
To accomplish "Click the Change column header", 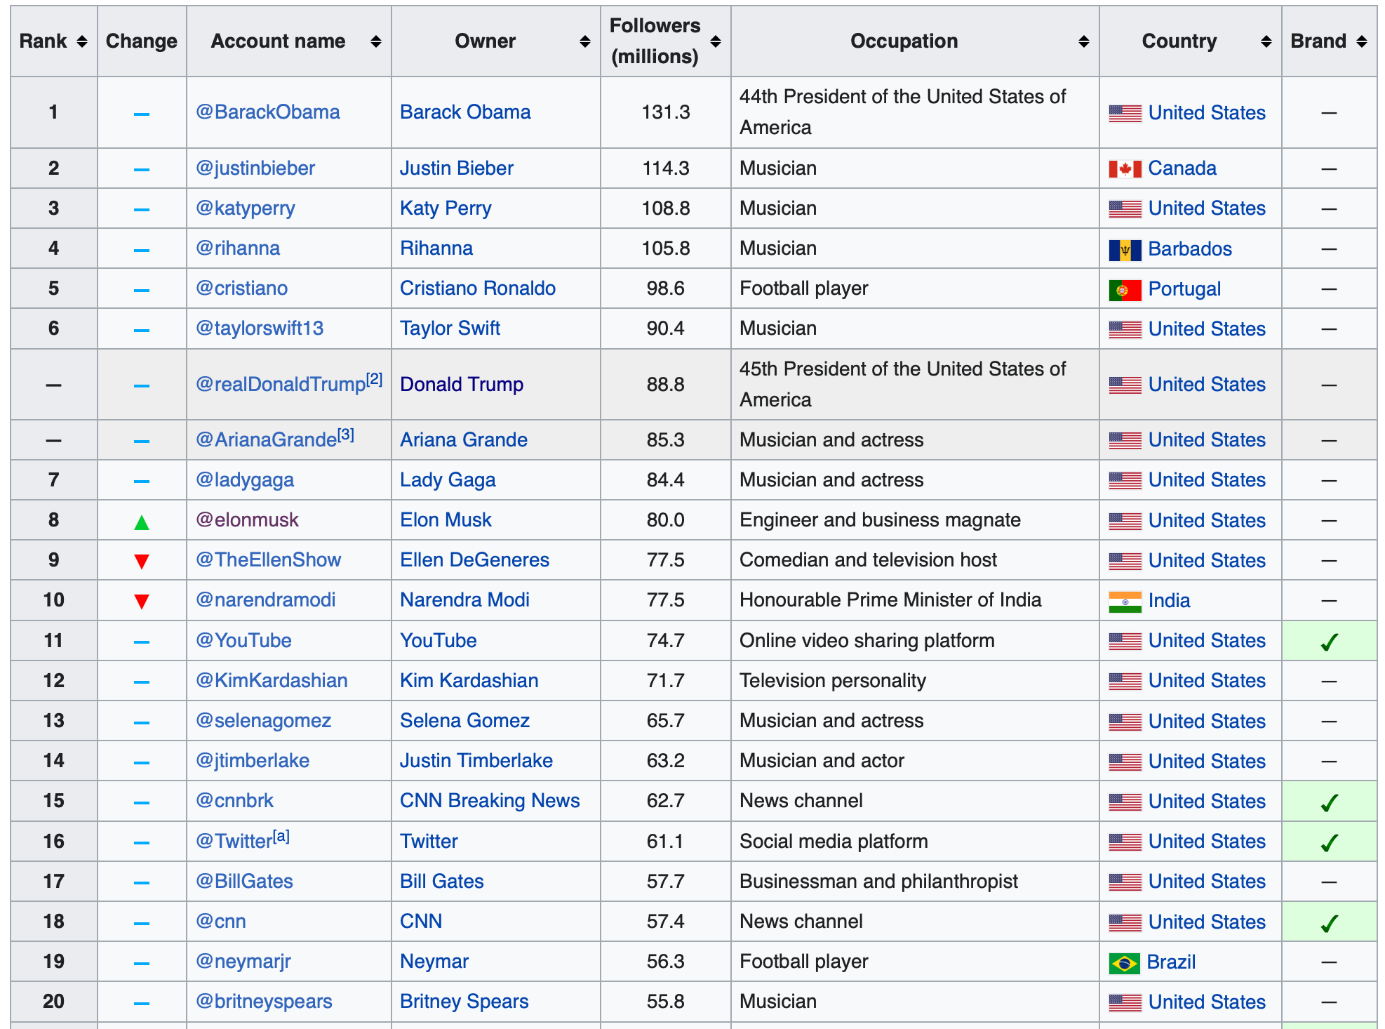I will click(142, 41).
